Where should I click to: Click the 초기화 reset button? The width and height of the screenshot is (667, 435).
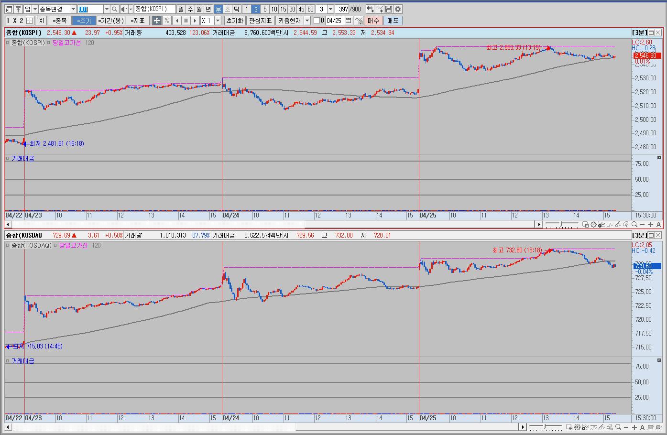pyautogui.click(x=235, y=21)
